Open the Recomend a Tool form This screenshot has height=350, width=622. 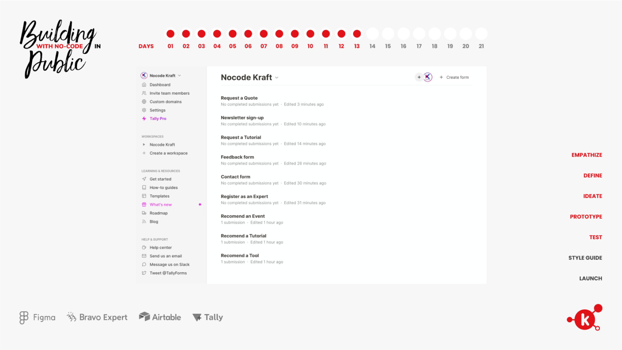coord(240,256)
